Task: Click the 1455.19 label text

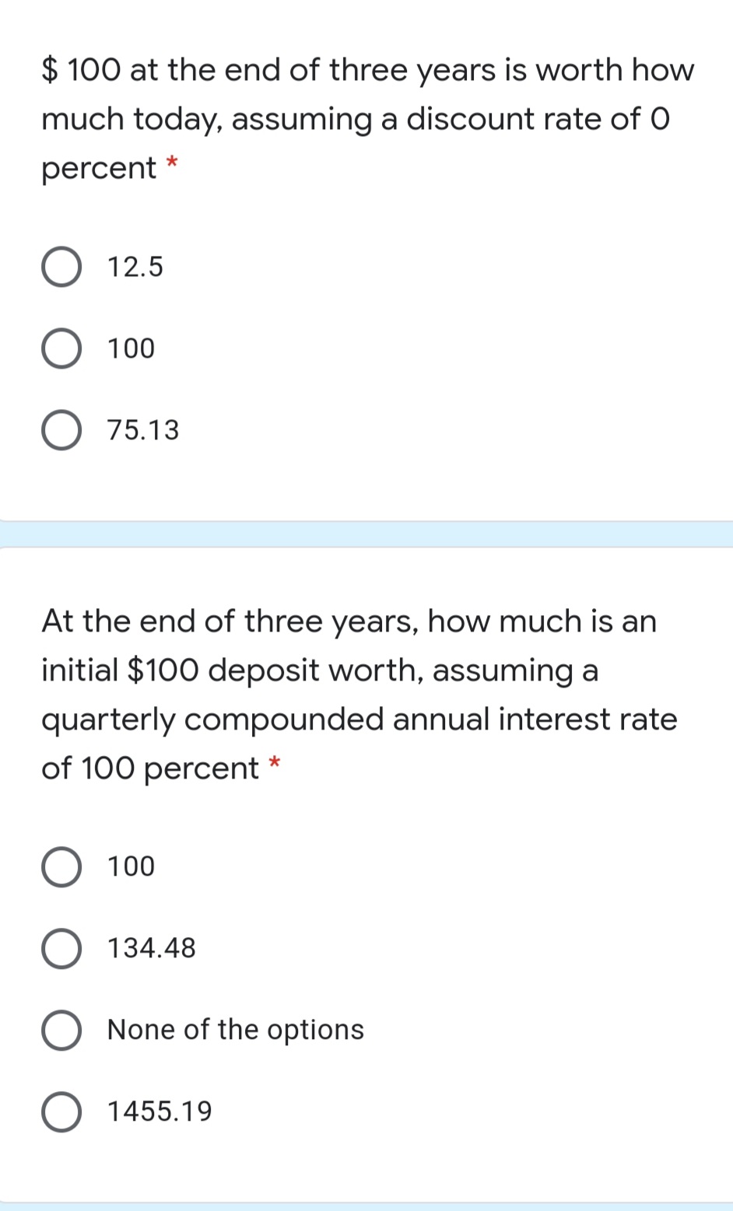Action: coord(159,1111)
